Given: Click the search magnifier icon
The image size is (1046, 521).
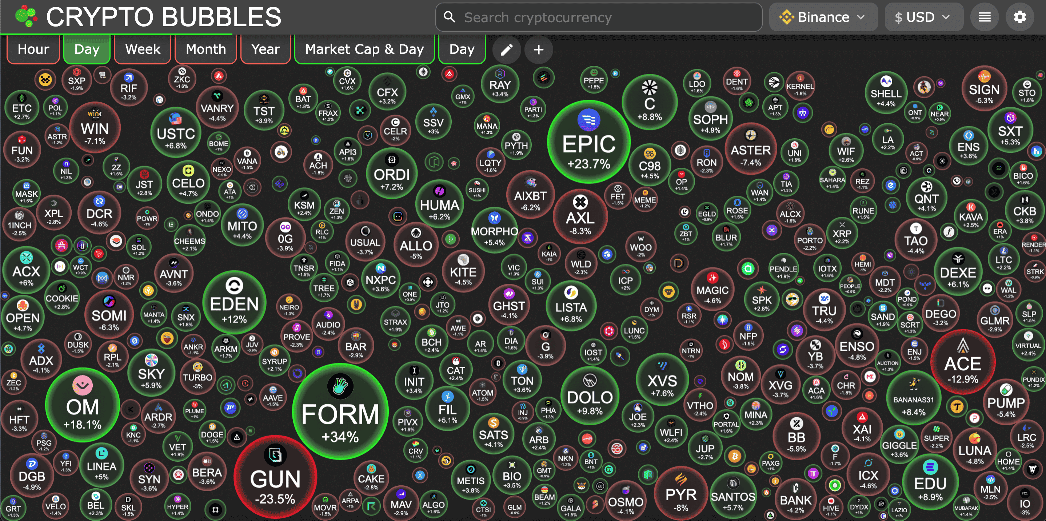Looking at the screenshot, I should 449,17.
